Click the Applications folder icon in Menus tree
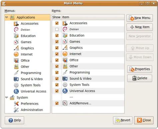 [x=12, y=17]
